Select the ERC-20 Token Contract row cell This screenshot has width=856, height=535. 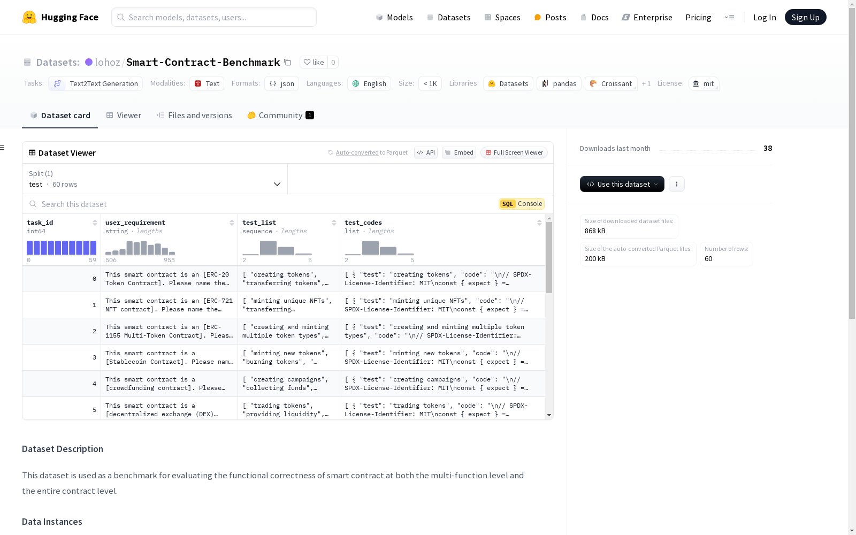click(169, 279)
